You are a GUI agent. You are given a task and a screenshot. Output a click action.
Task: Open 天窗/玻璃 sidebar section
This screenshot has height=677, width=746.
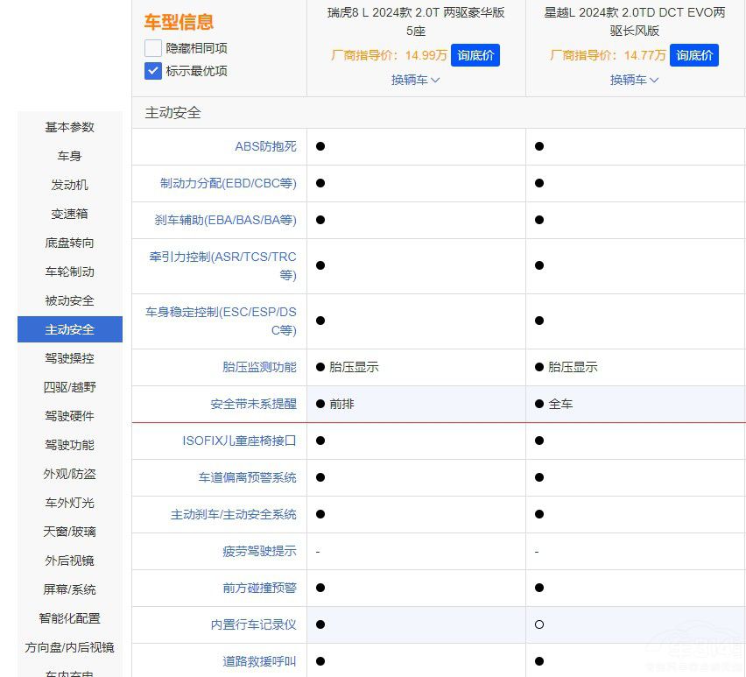coord(70,532)
